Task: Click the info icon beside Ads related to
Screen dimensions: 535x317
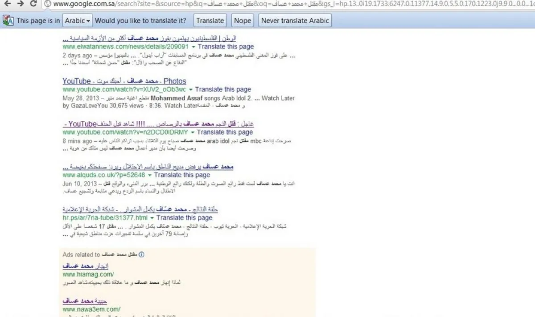Action: [x=142, y=255]
